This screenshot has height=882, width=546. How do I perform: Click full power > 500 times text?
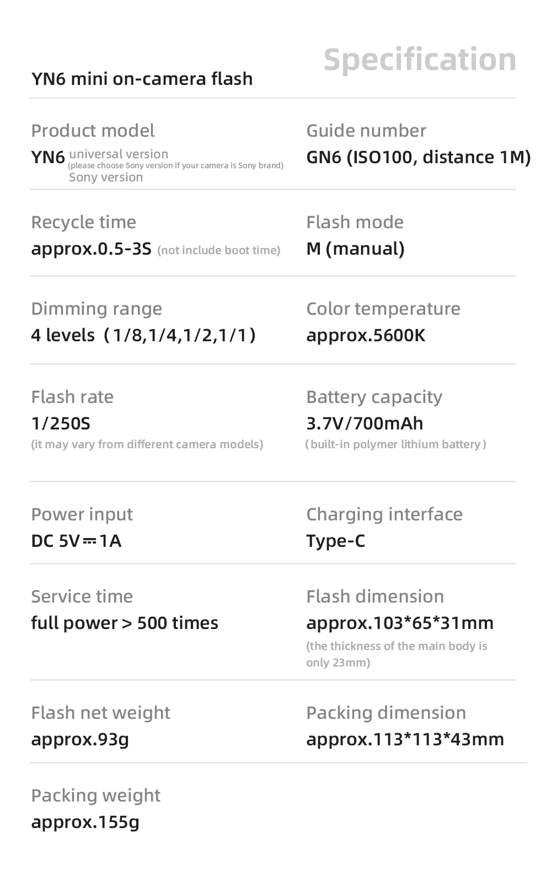click(x=125, y=623)
